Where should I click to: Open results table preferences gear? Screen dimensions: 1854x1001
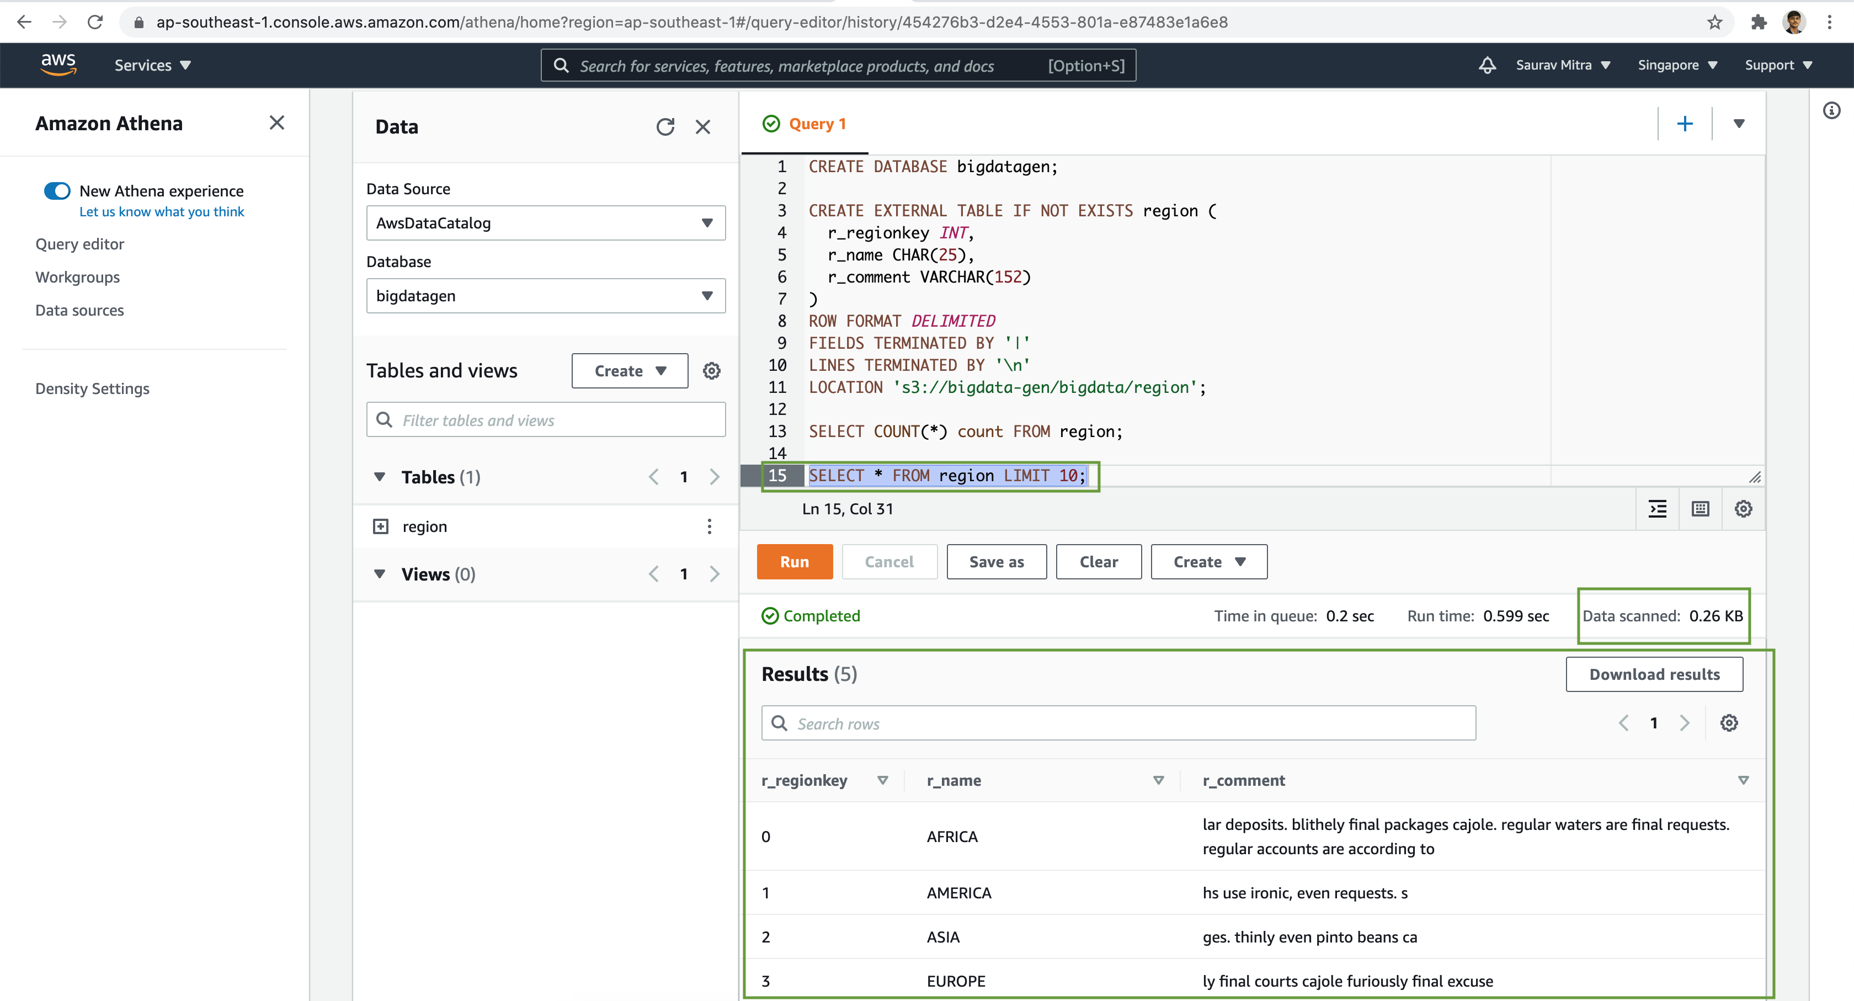1729,723
